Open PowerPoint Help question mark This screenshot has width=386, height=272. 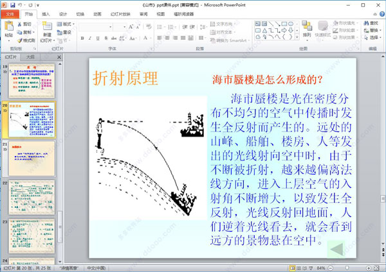click(382, 14)
